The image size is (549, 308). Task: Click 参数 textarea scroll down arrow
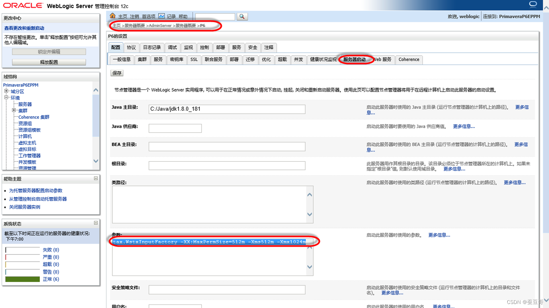(x=310, y=267)
